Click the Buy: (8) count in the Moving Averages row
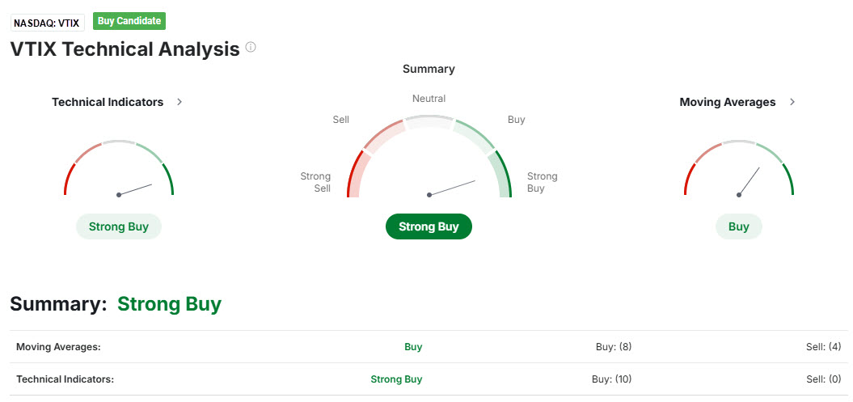This screenshot has height=402, width=853. pos(613,347)
